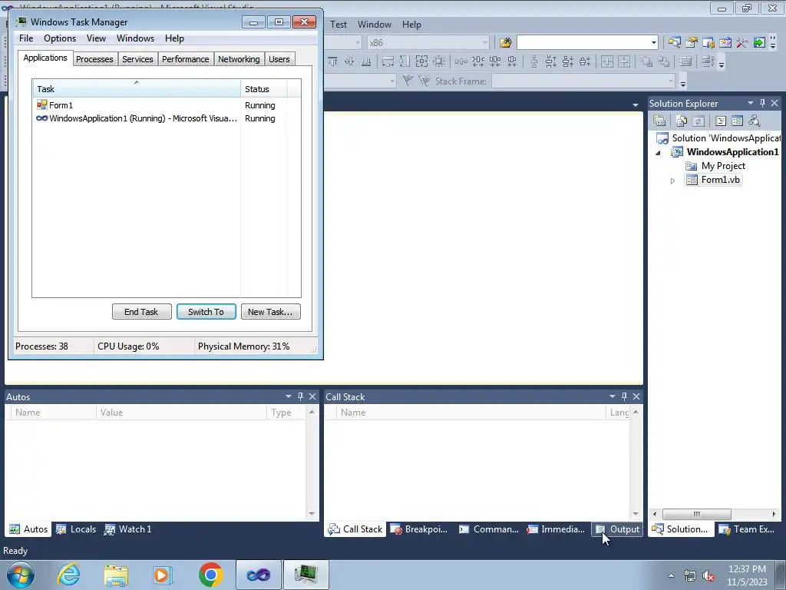The width and height of the screenshot is (786, 590).
Task: Click the Align Bottoms layout icon
Action: tap(366, 61)
